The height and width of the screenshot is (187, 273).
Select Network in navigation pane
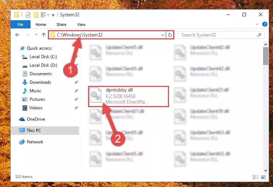point(35,142)
